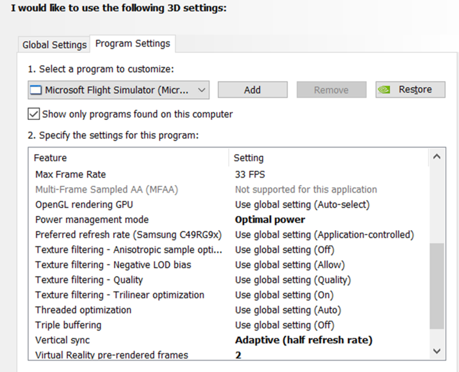
Task: Click the Restore defaults button
Action: 410,90
